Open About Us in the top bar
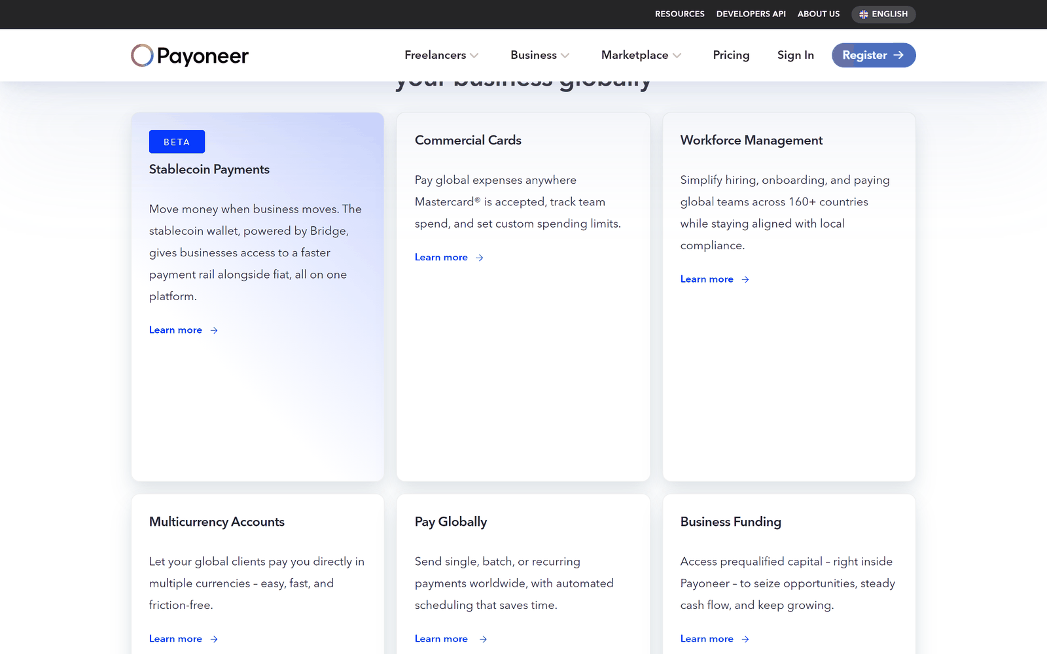Screen dimensions: 1047x654 click(x=819, y=14)
